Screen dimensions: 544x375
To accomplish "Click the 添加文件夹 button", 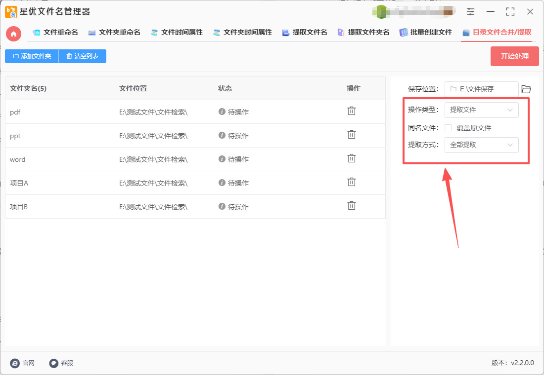I will pos(32,56).
